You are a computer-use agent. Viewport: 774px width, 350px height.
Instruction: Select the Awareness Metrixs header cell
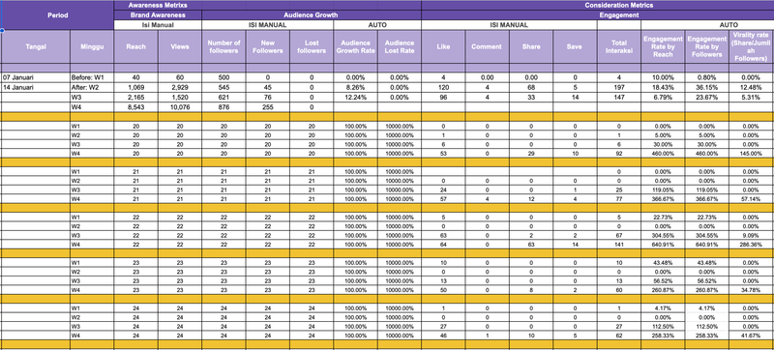(x=158, y=5)
